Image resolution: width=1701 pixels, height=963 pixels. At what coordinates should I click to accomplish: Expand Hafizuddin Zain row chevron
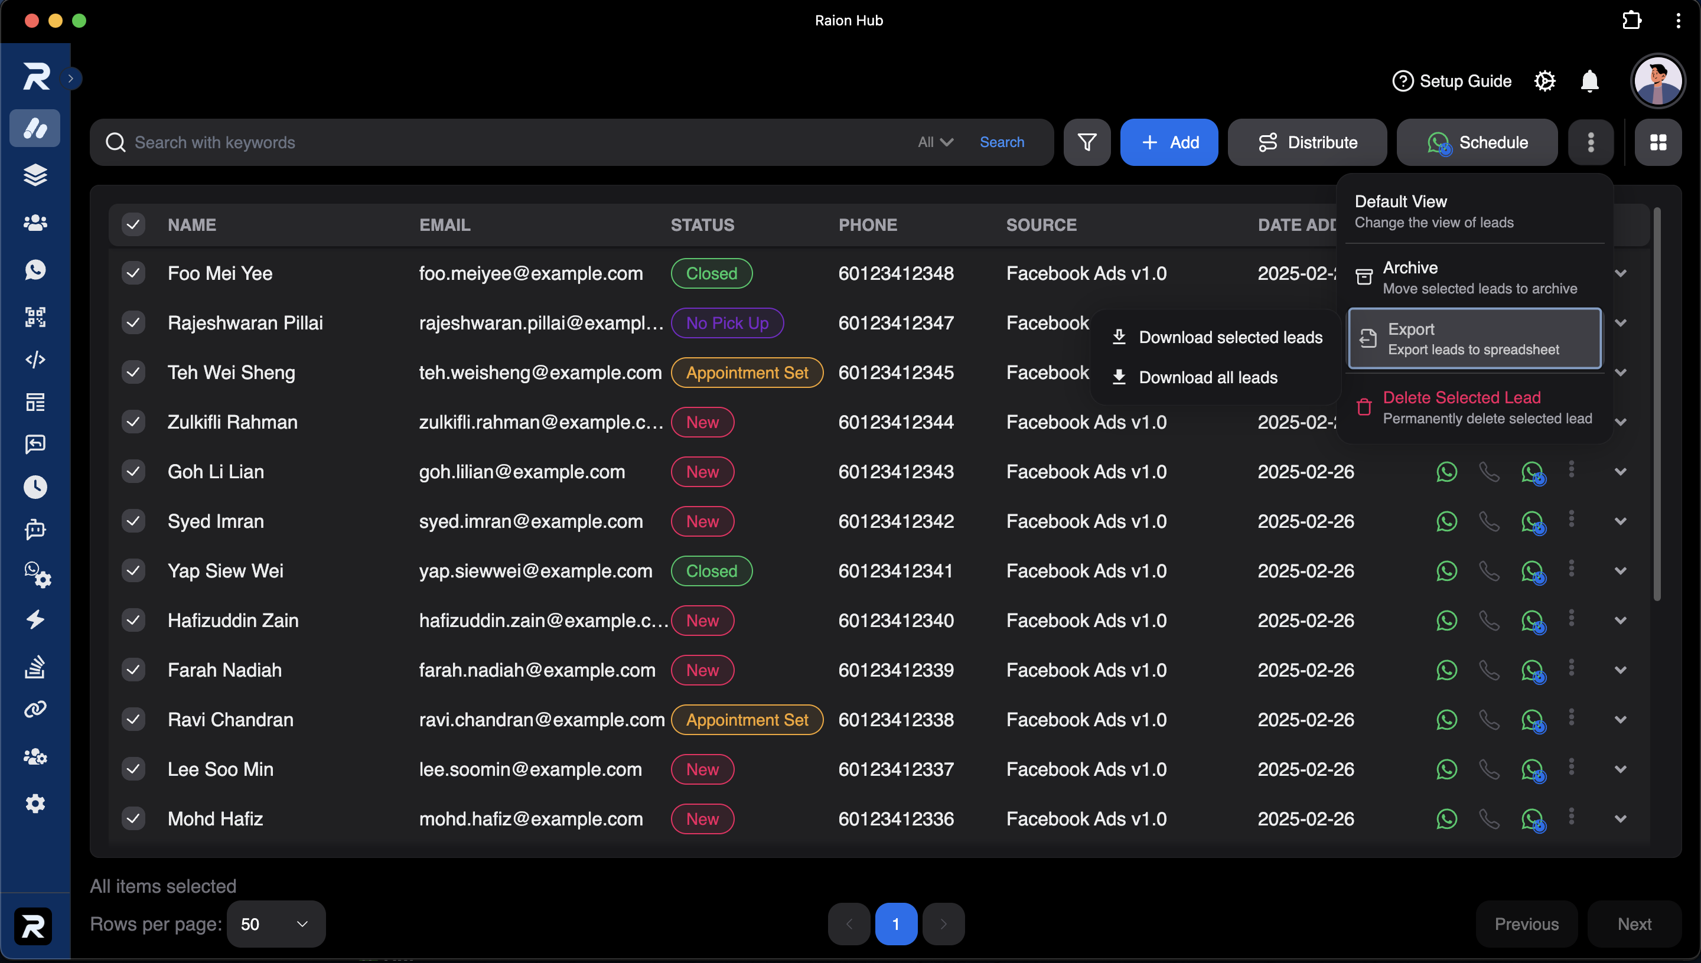1620,621
